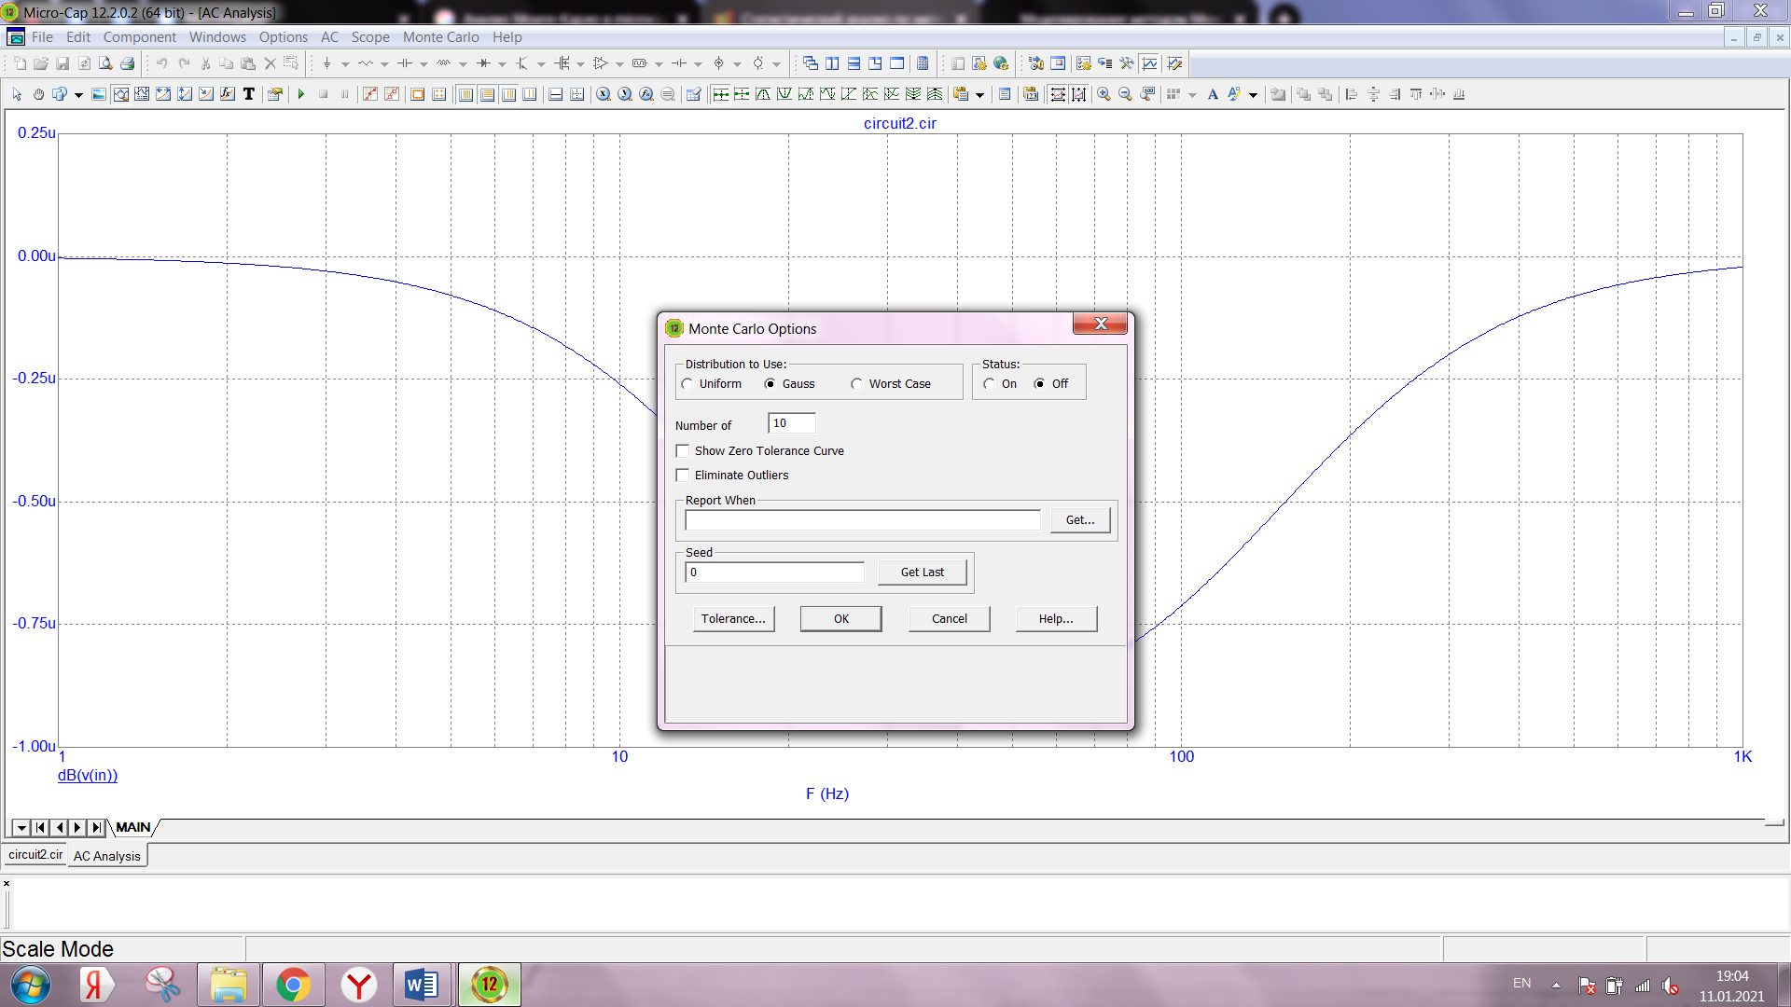Click the Print icon in toolbar
This screenshot has height=1007, width=1791.
(x=128, y=63)
